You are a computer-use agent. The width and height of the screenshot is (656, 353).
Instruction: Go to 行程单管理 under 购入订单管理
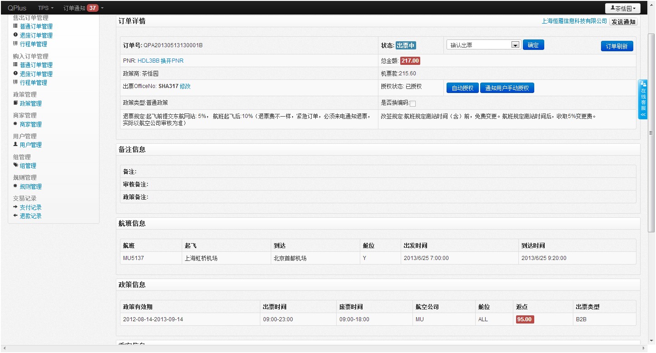33,83
